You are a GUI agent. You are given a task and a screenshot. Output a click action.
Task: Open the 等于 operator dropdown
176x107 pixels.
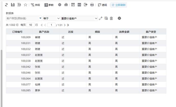[x=52, y=18]
